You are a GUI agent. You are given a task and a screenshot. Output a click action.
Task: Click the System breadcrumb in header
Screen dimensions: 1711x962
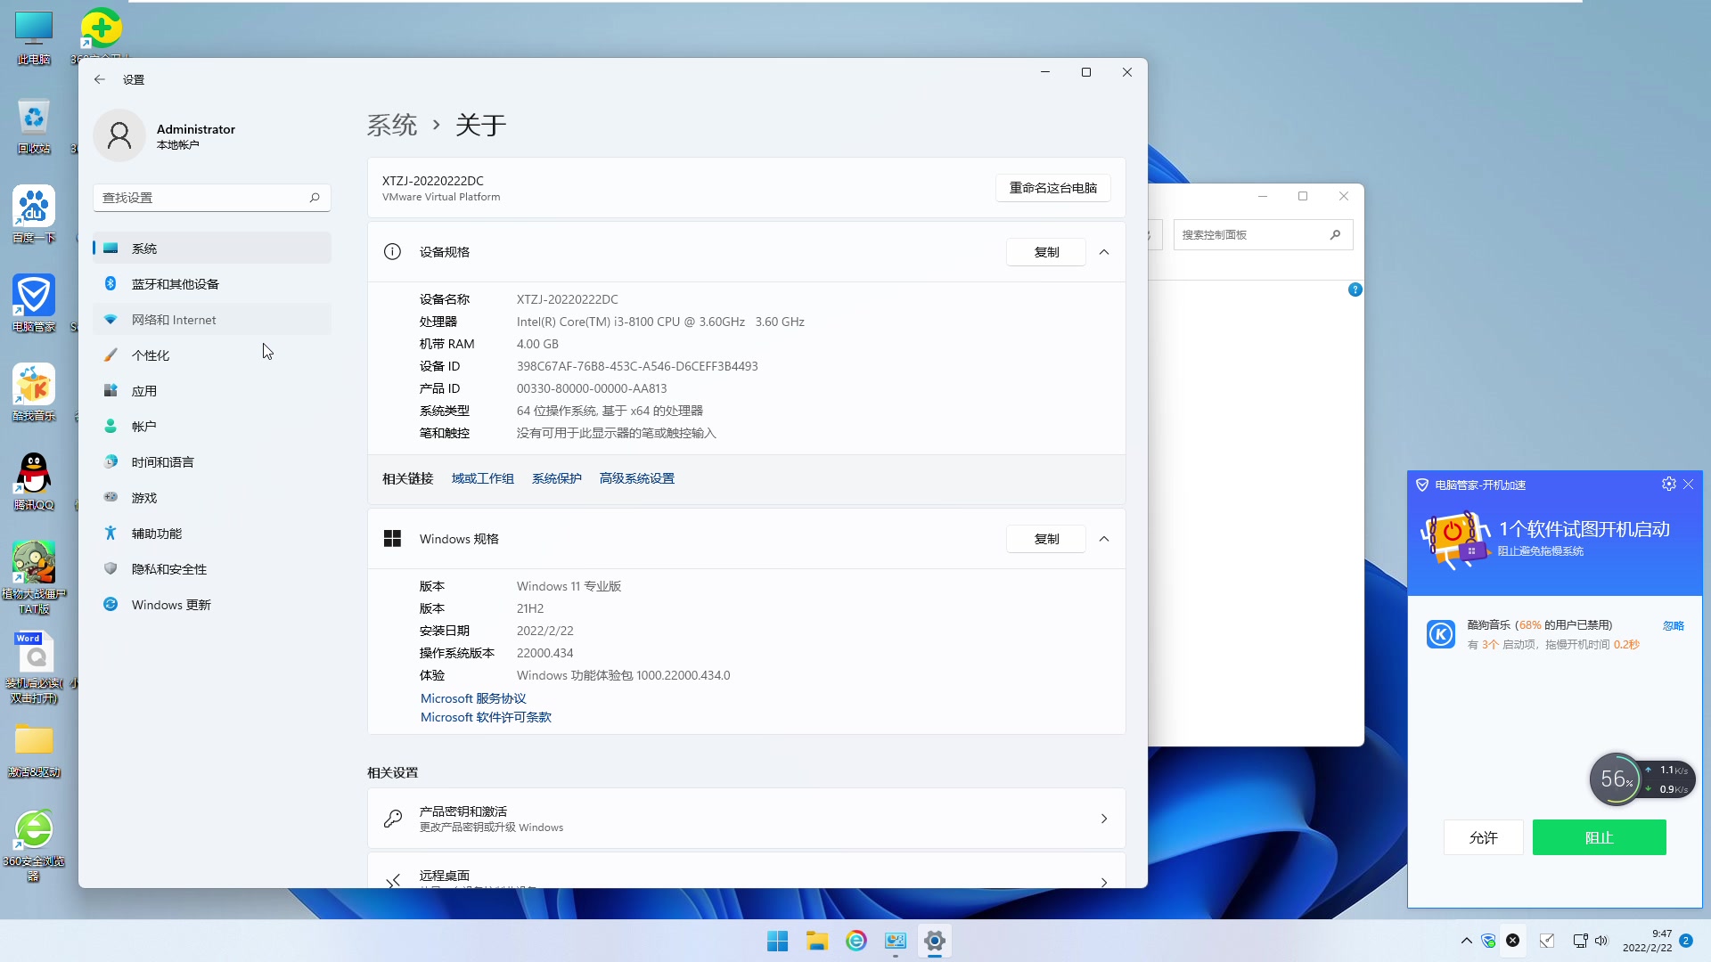pyautogui.click(x=392, y=125)
